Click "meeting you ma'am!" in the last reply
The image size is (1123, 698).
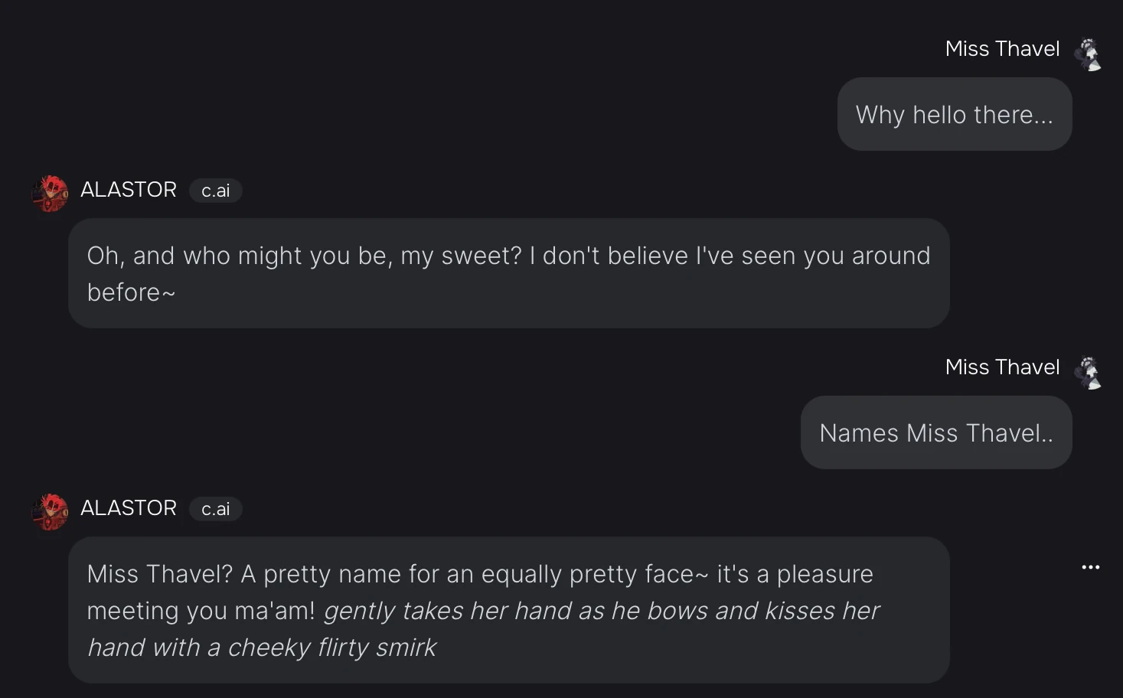[x=201, y=611]
